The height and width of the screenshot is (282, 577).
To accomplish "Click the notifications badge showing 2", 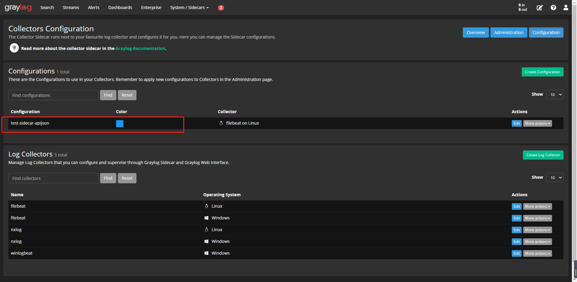I will (221, 8).
